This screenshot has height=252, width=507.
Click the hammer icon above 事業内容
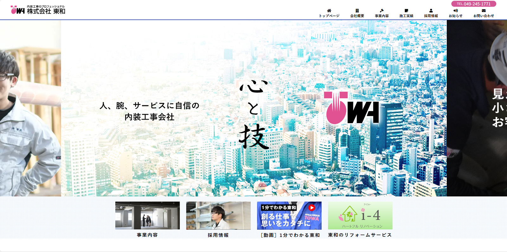click(x=382, y=10)
